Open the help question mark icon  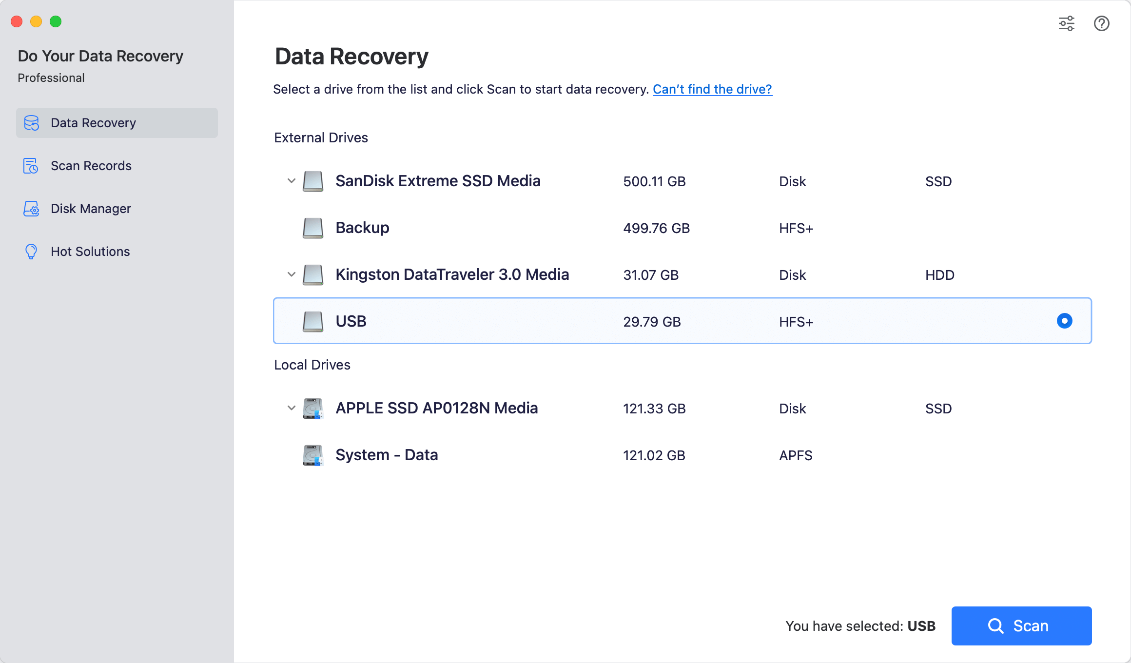(1101, 23)
